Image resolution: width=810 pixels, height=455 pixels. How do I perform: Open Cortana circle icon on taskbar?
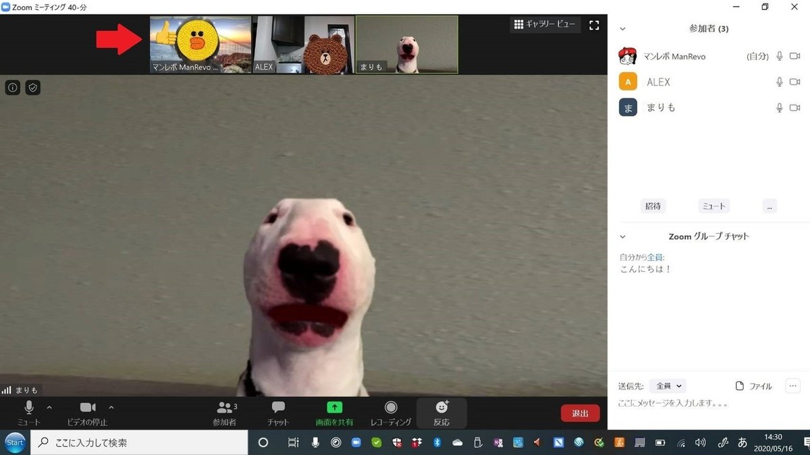pyautogui.click(x=264, y=443)
